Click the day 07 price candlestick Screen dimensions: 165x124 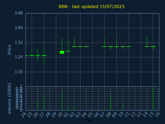click(x=104, y=42)
